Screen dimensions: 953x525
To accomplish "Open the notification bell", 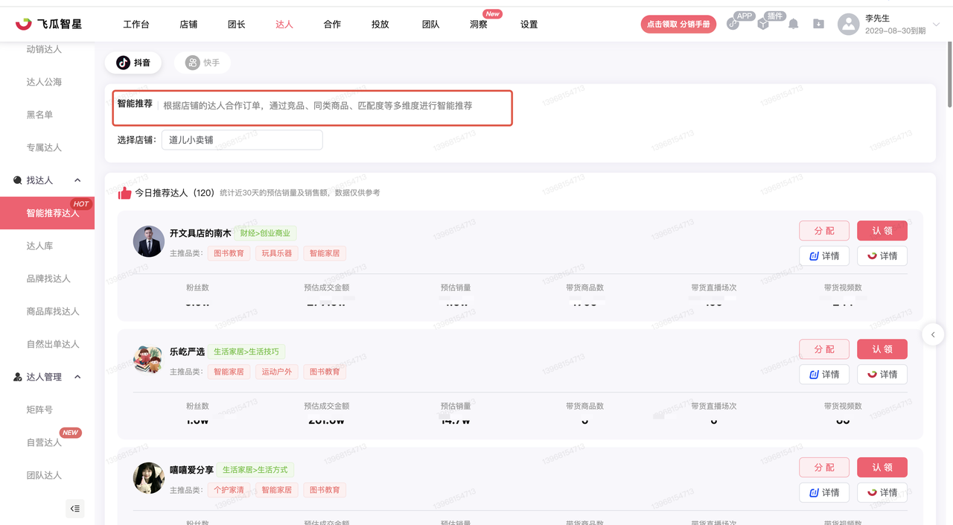I will 794,24.
